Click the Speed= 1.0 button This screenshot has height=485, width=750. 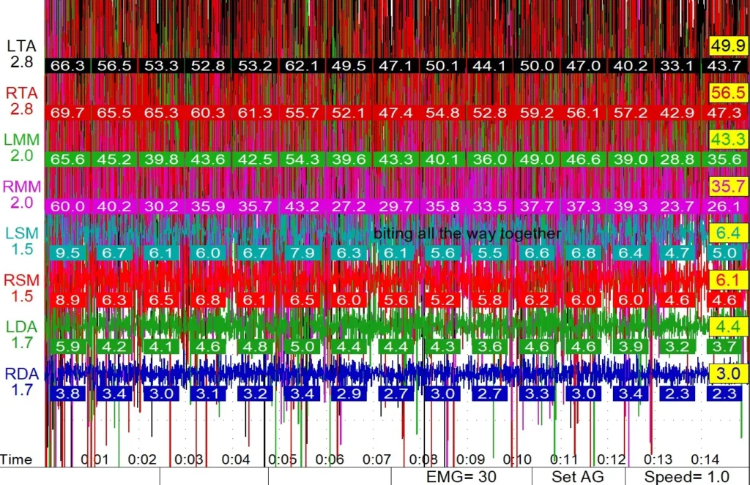coord(687,476)
